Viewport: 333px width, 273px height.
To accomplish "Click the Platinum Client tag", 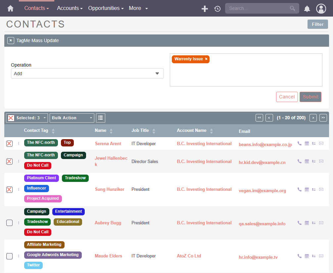I will (41, 178).
